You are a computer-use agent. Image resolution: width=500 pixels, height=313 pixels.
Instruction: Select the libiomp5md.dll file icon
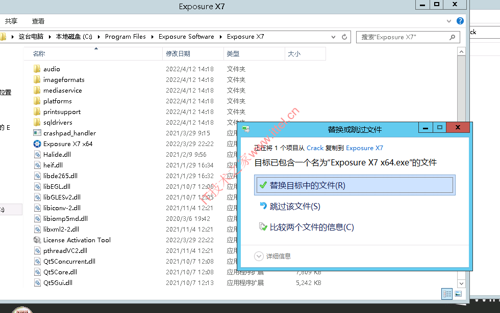37,218
